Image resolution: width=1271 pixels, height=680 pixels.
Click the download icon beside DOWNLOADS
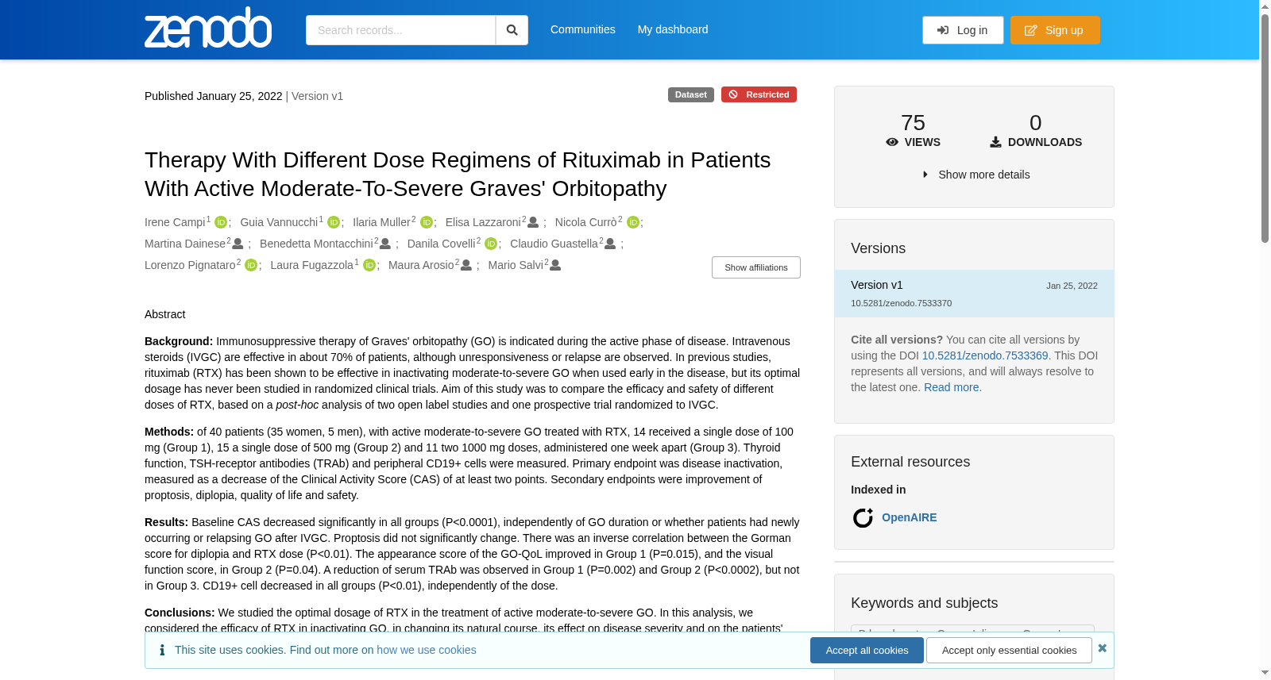coord(995,142)
